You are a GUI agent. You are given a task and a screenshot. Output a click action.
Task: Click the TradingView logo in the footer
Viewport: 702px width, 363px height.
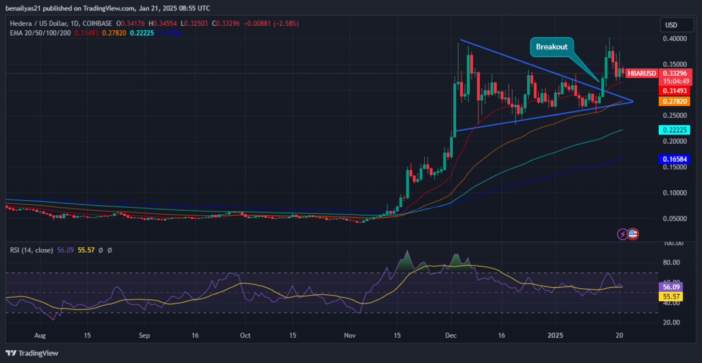[32, 353]
